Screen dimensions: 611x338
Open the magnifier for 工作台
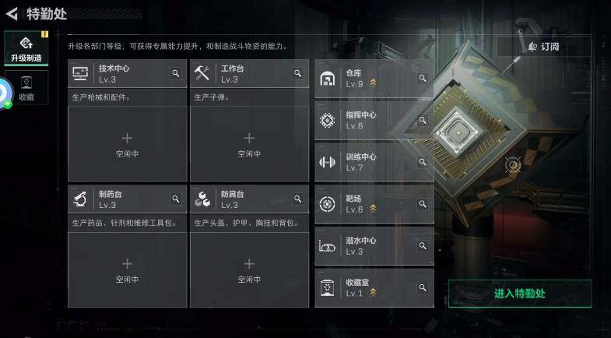tap(298, 73)
